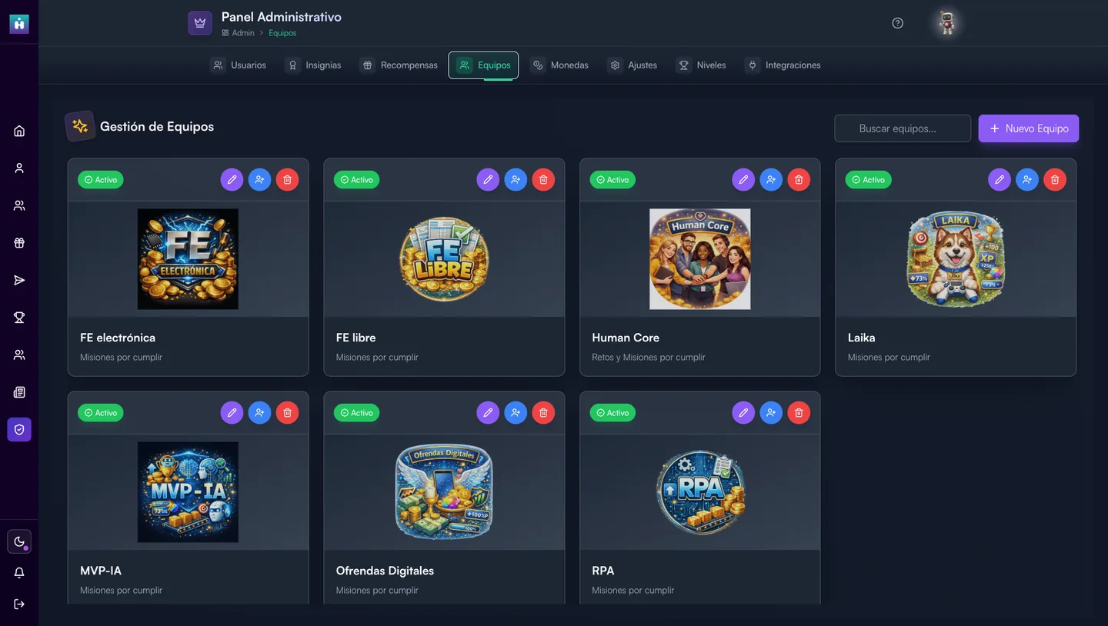This screenshot has height=626, width=1108.
Task: Add member to FE electrónica team
Action: coord(259,180)
